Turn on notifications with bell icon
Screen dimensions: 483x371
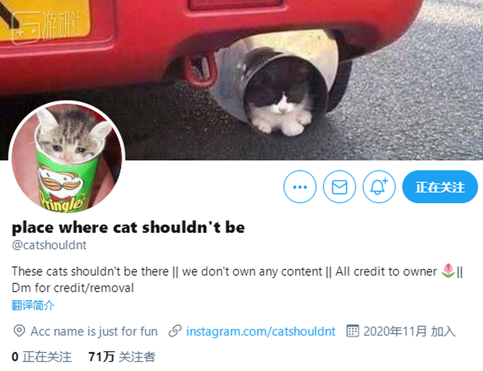pos(379,186)
